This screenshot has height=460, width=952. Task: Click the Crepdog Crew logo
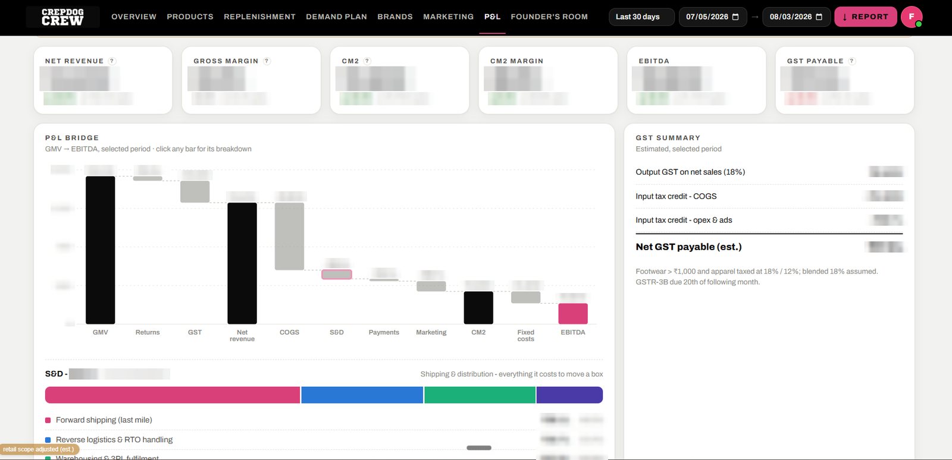point(62,17)
